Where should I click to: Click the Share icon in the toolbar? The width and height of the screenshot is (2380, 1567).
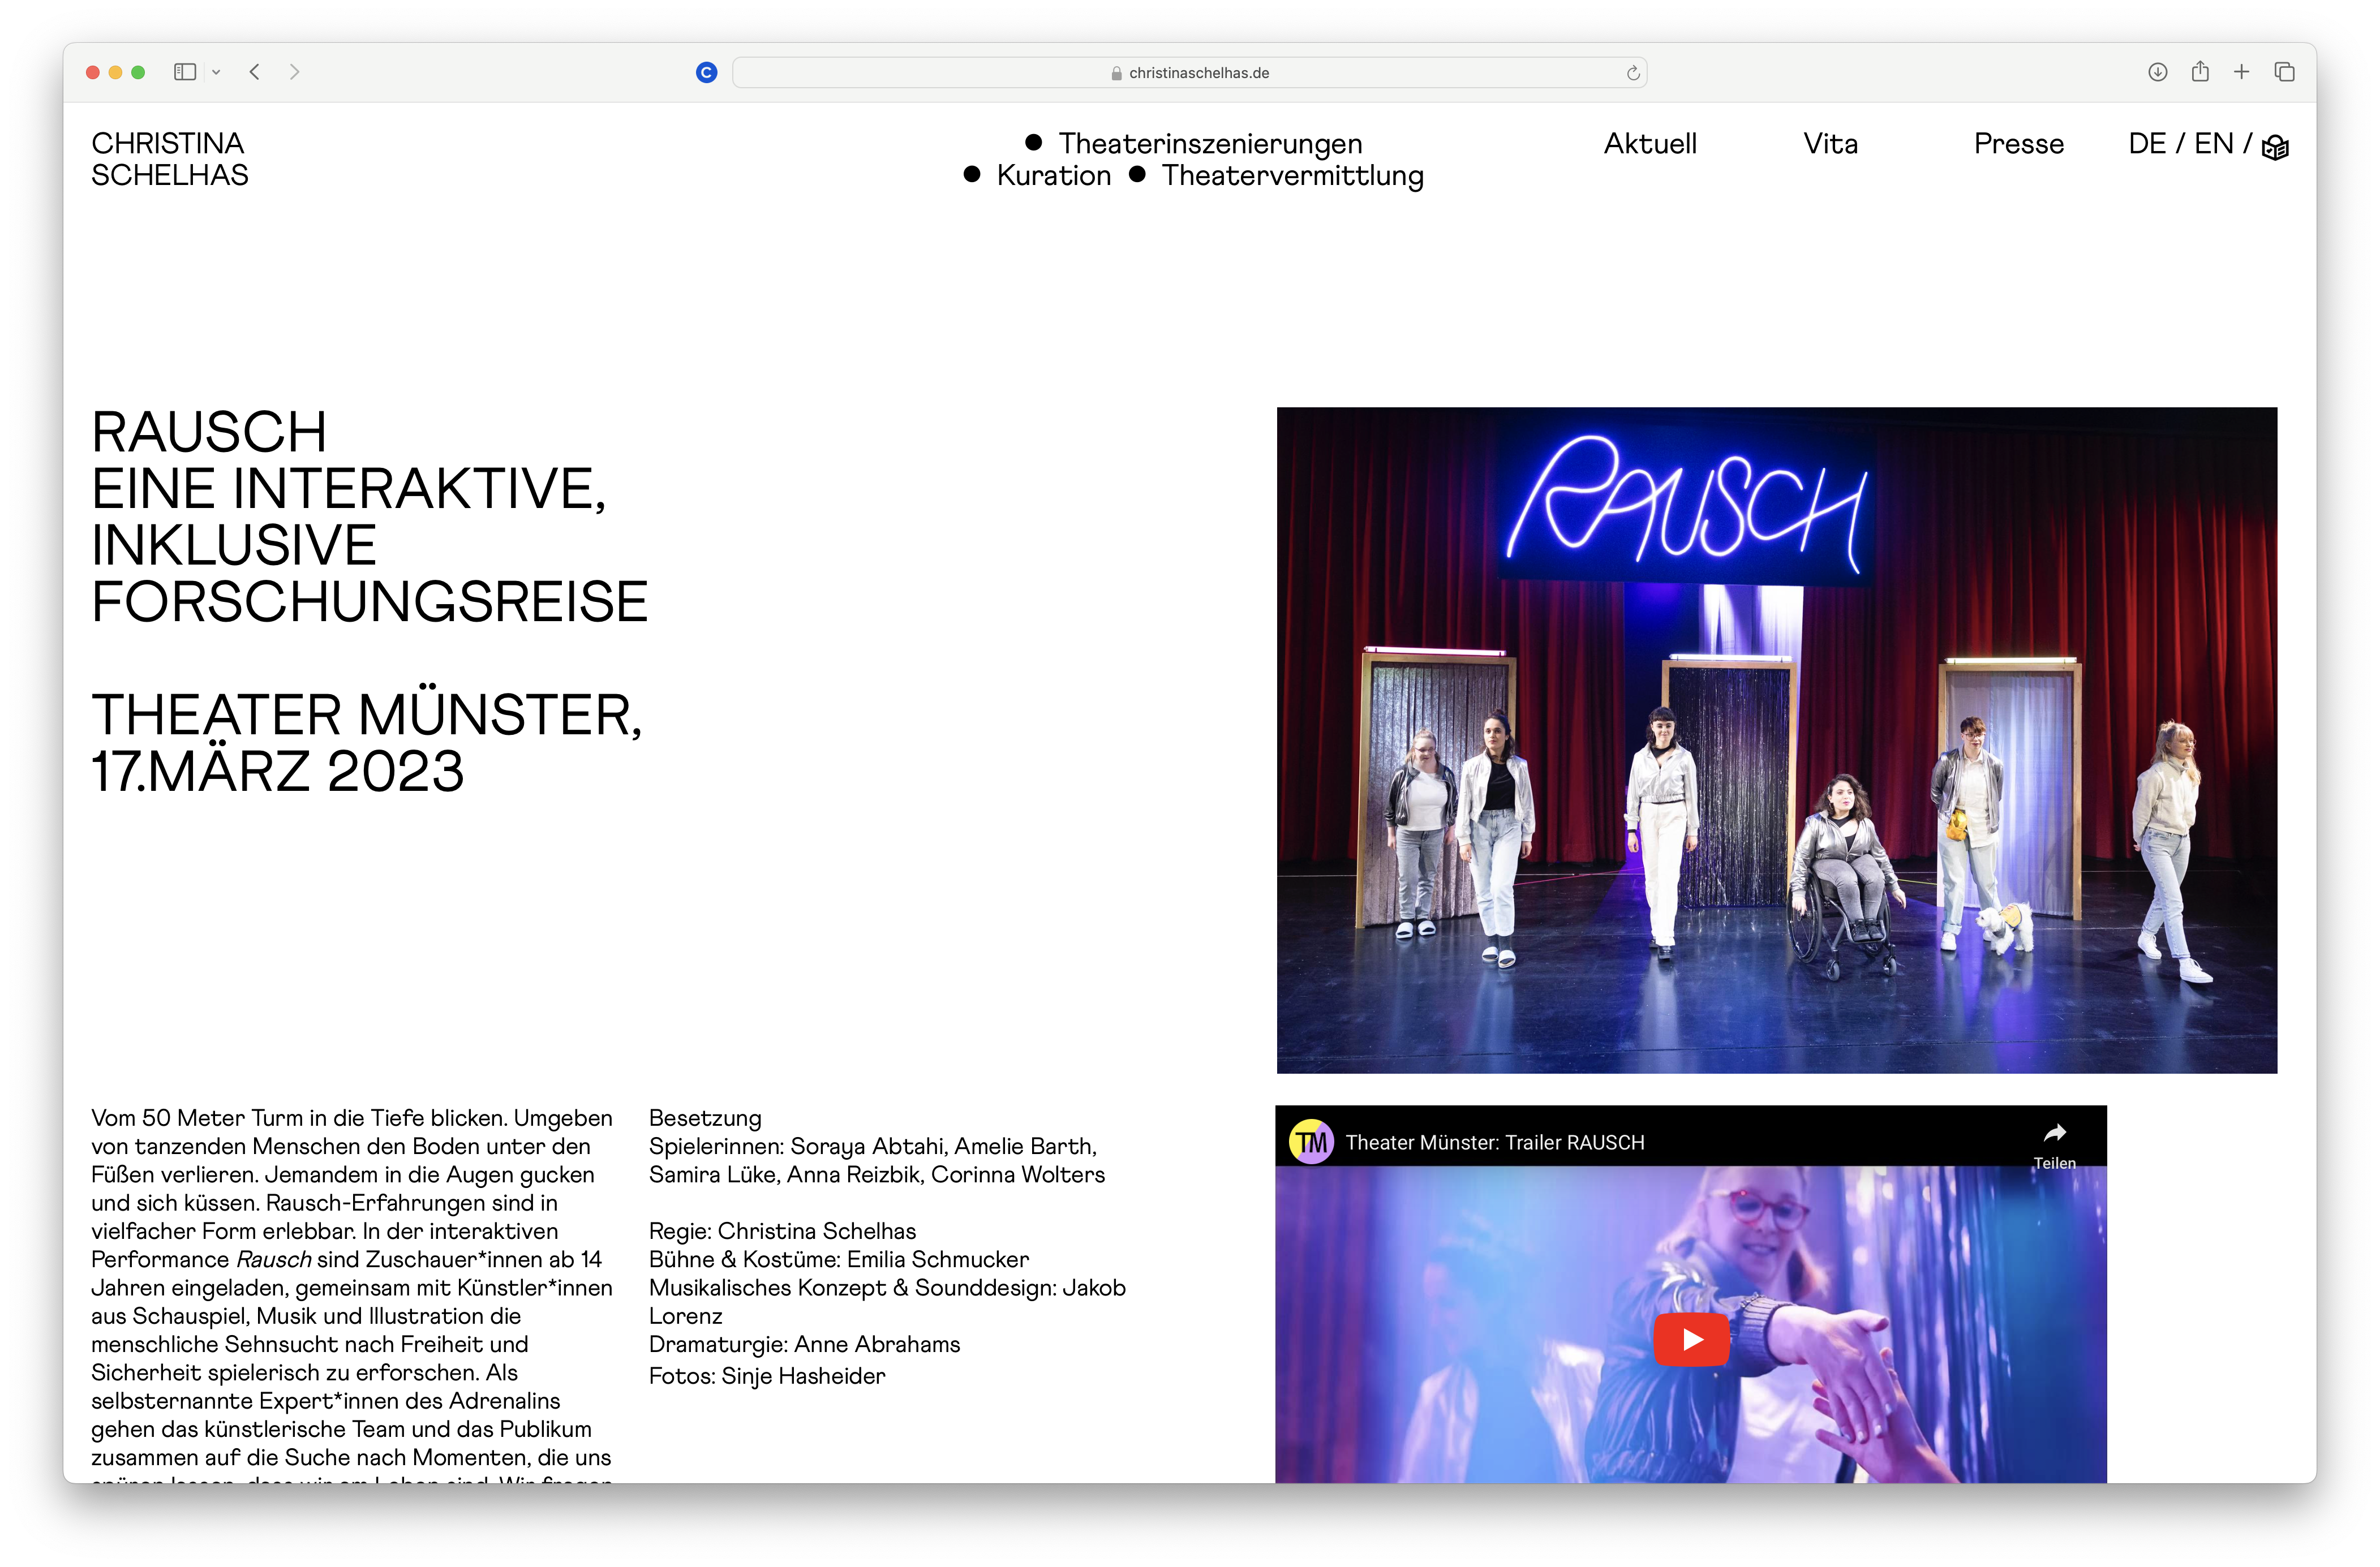2199,72
